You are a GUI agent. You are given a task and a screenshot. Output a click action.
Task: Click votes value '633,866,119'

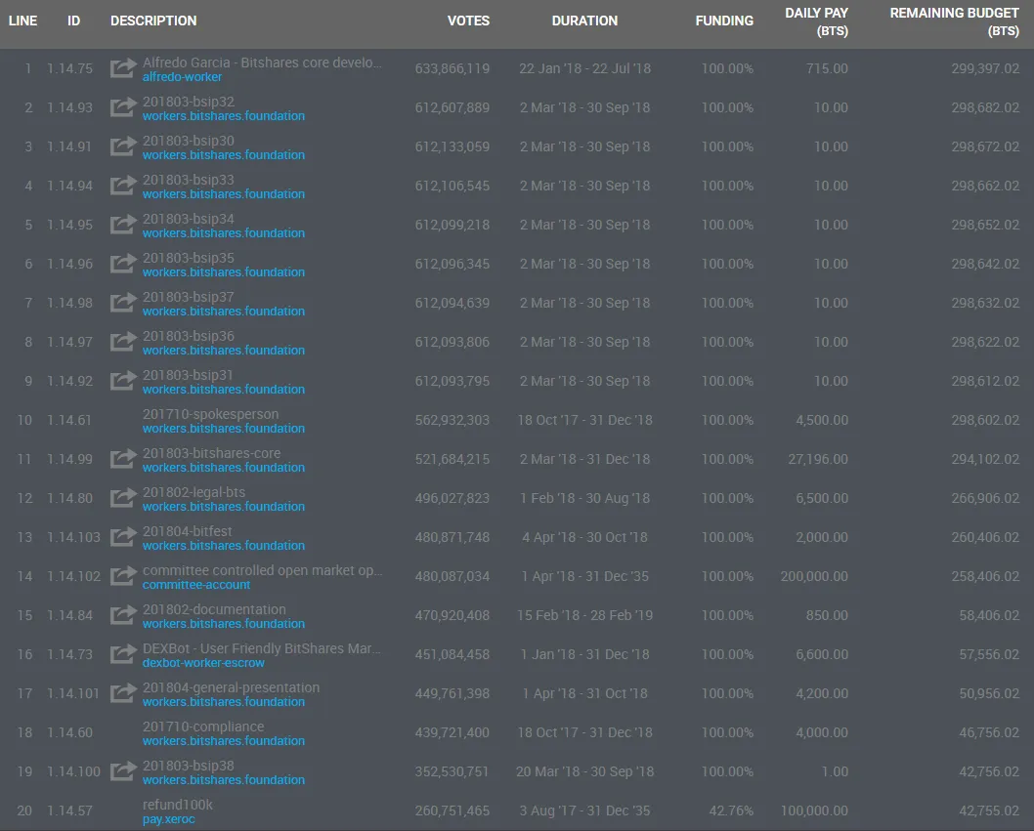point(452,68)
